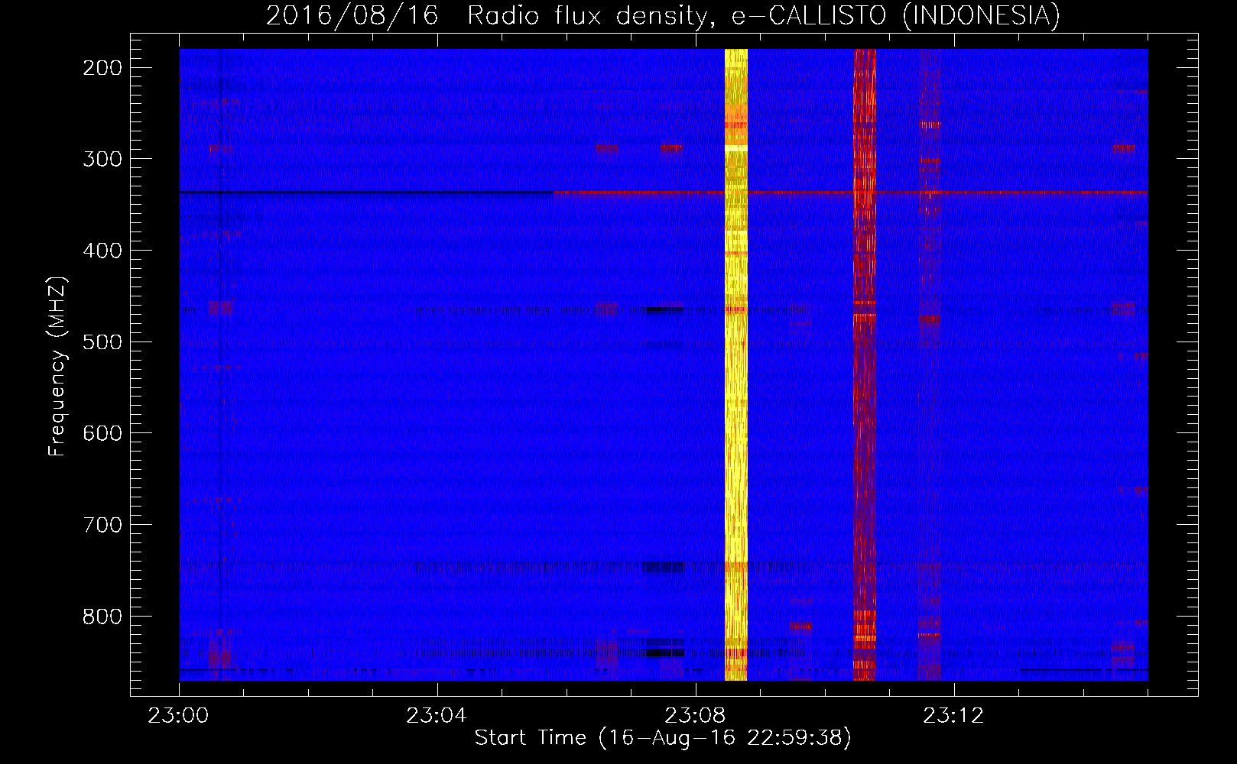Click the 400 frequency tick label
Viewport: 1237px width, 764px height.
(104, 251)
